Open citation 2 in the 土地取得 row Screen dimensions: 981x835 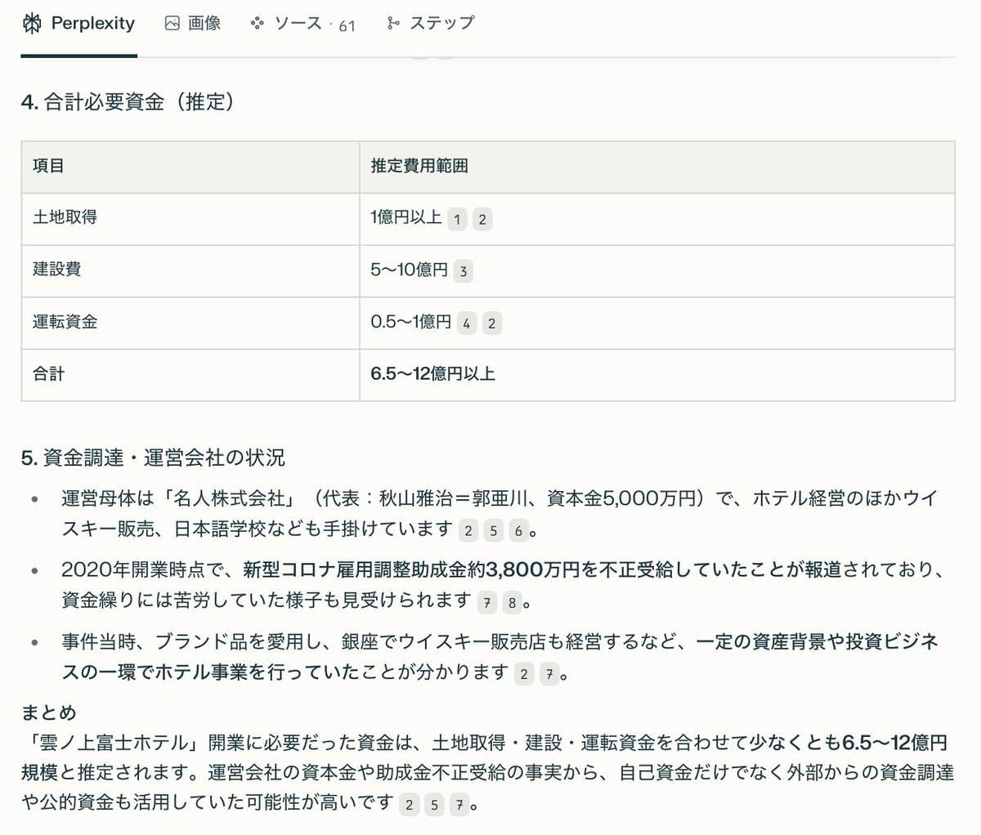tap(482, 219)
